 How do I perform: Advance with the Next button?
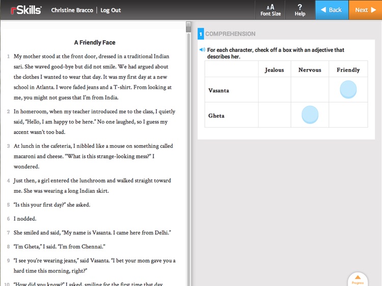(365, 10)
